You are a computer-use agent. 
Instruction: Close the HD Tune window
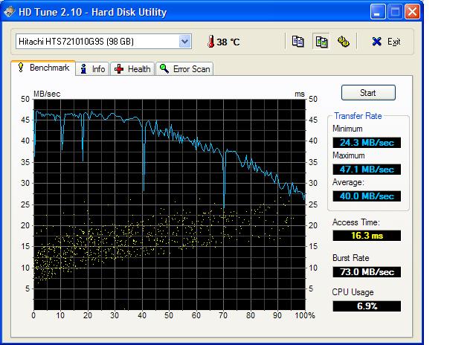(x=412, y=12)
